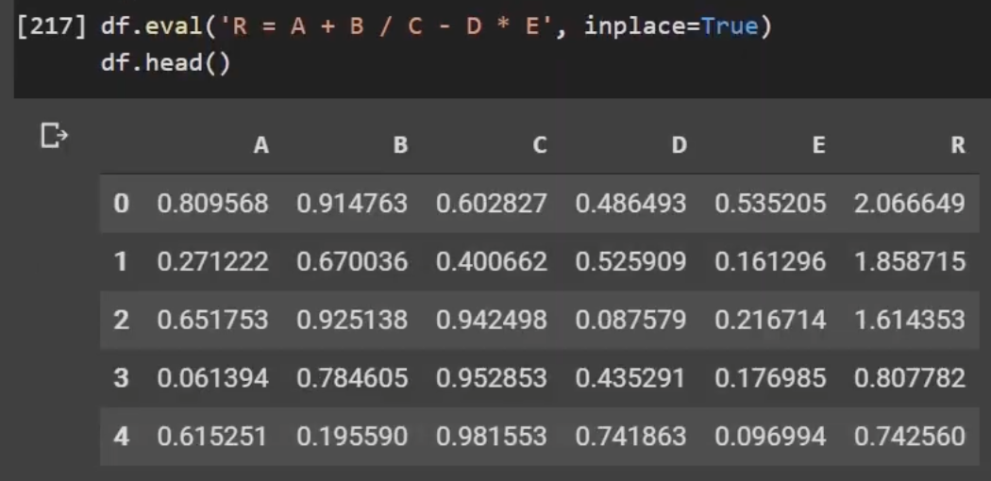
Task: Click the inplace=True argument text
Action: [x=670, y=27]
